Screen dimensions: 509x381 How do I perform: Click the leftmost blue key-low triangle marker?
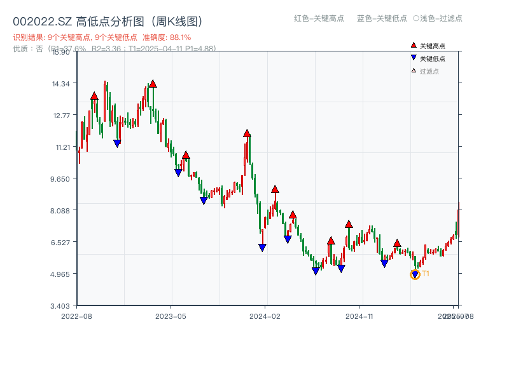click(x=117, y=144)
